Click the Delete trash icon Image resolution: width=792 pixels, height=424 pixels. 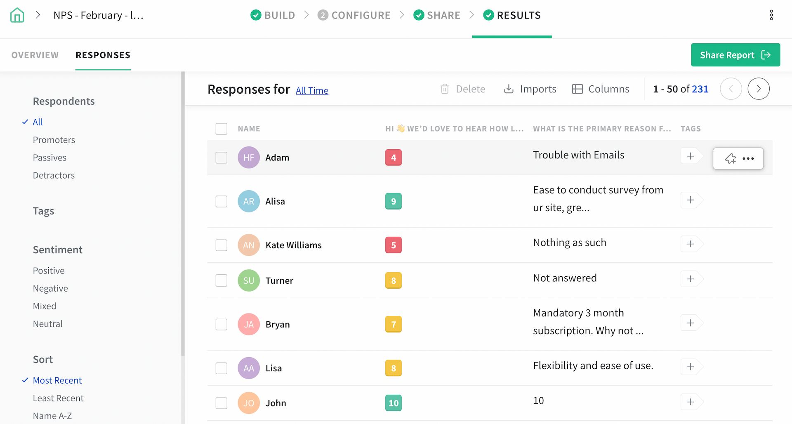pos(445,89)
